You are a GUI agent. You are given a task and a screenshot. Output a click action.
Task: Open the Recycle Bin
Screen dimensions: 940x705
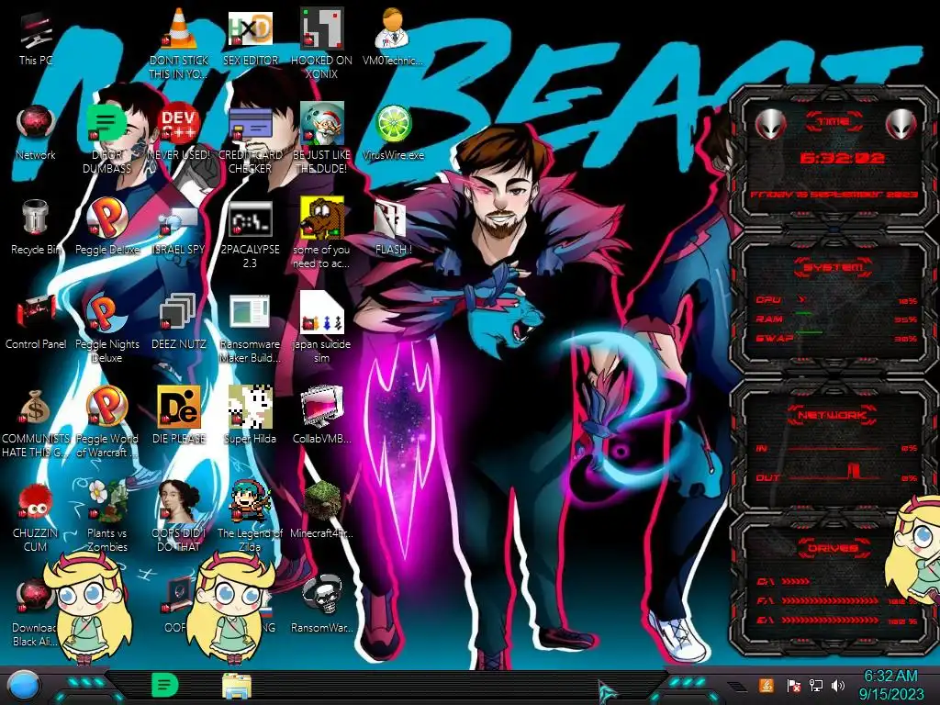pos(36,228)
